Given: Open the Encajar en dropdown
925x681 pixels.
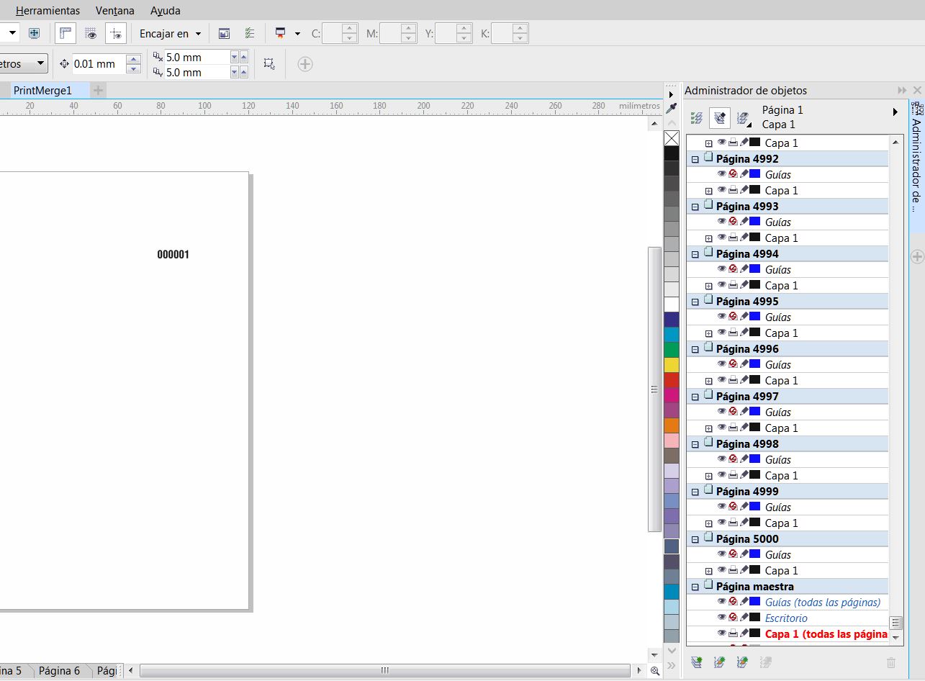Looking at the screenshot, I should (170, 34).
